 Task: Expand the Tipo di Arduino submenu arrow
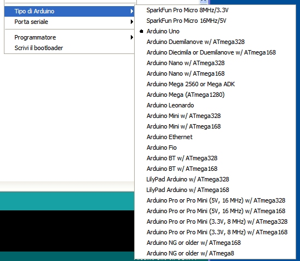click(131, 11)
